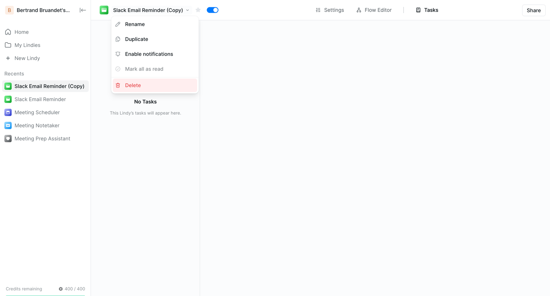The width and height of the screenshot is (550, 296).
Task: Open the Flow Editor tab
Action: pos(374,10)
